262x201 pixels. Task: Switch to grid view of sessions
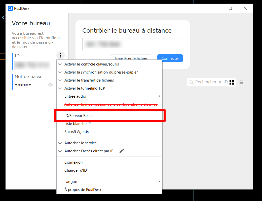click(232, 82)
